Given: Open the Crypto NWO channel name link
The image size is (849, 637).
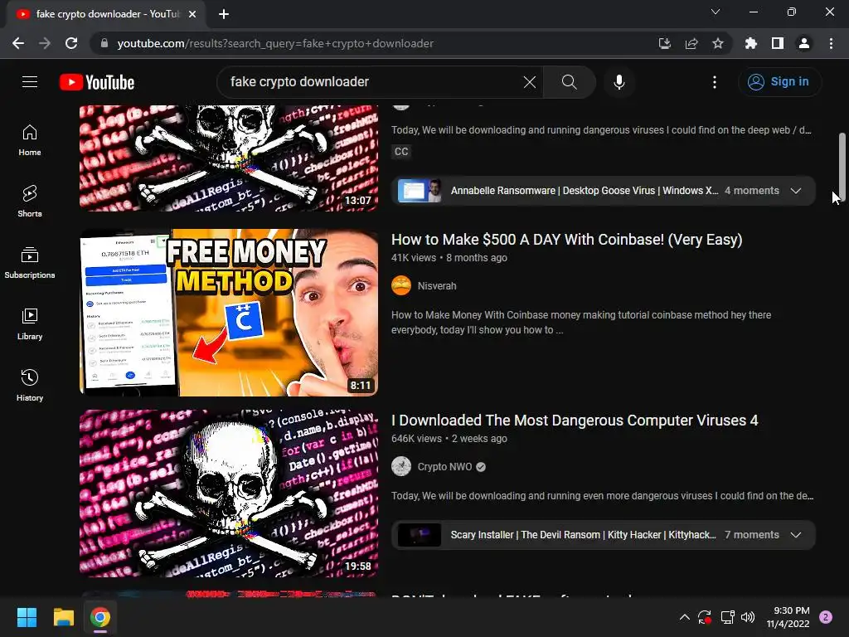Looking at the screenshot, I should coord(444,466).
